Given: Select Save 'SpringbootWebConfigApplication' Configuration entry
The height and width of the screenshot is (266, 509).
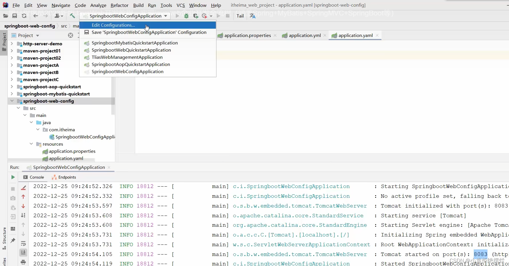Looking at the screenshot, I should click(147, 32).
